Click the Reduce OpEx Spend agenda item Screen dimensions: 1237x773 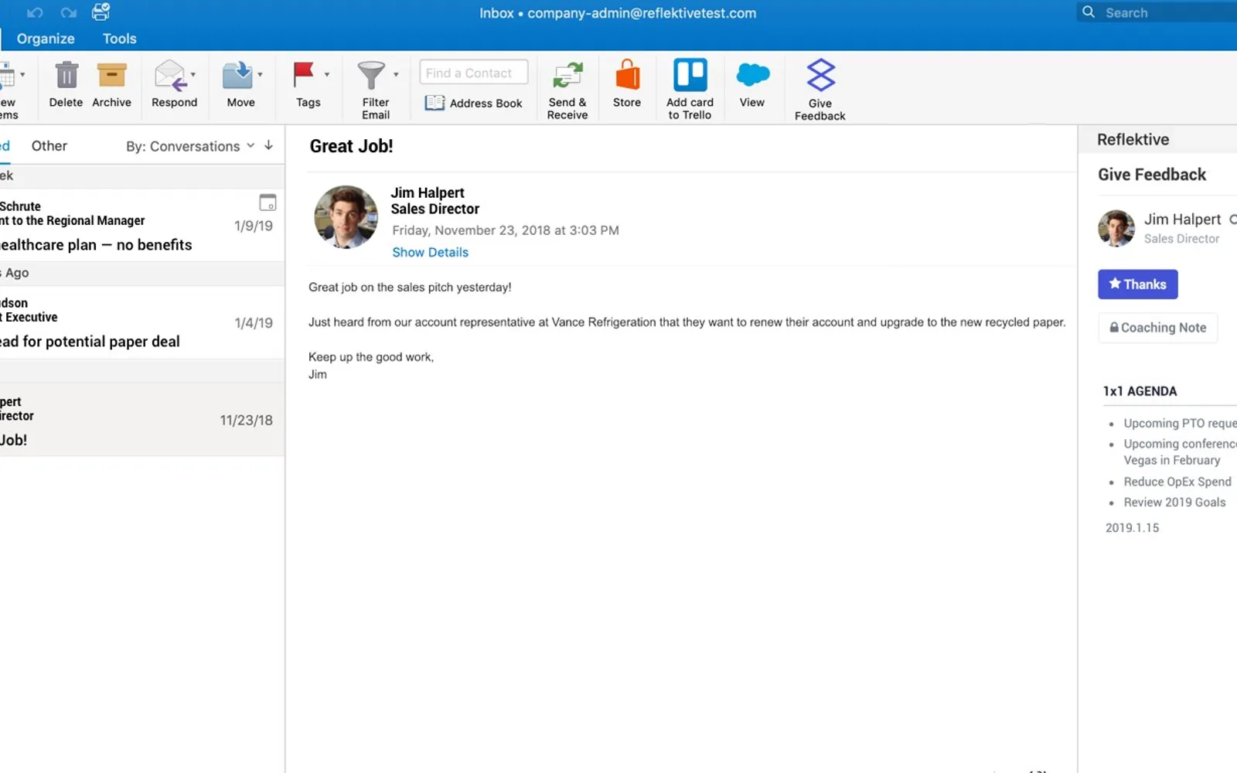tap(1177, 482)
